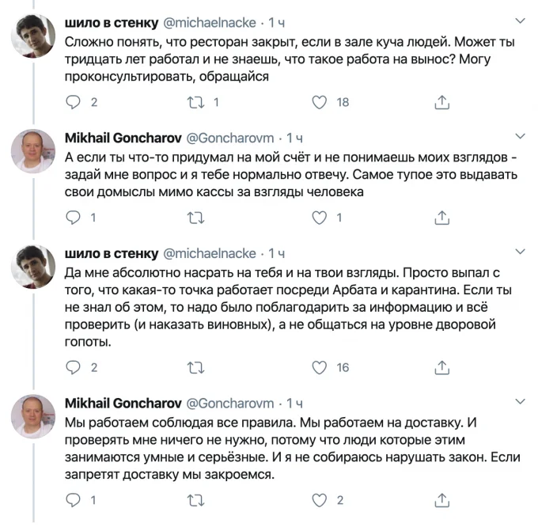This screenshot has width=538, height=527.
Task: View шило в стенку avatar in the third tweet
Action: [33, 267]
